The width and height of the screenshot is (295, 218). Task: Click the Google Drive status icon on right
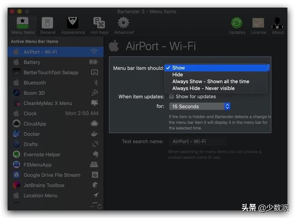(x=95, y=175)
